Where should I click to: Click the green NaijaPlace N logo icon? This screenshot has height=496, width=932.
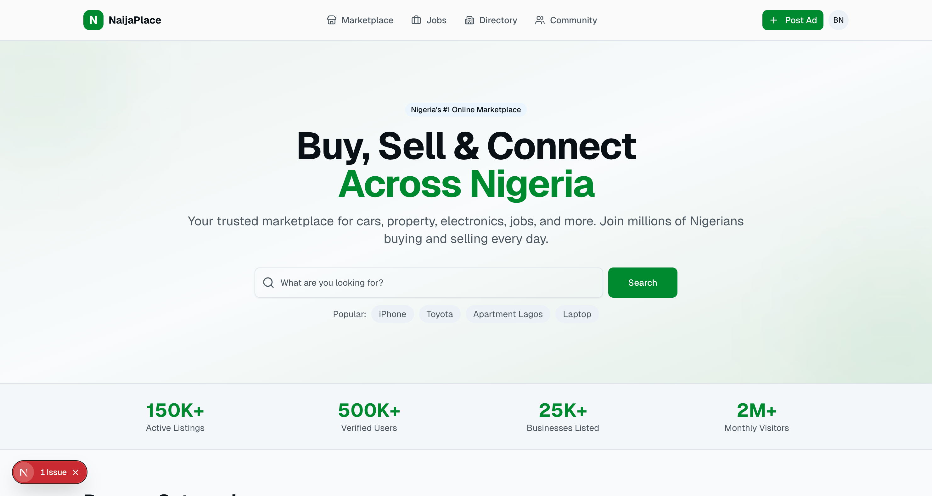(93, 20)
